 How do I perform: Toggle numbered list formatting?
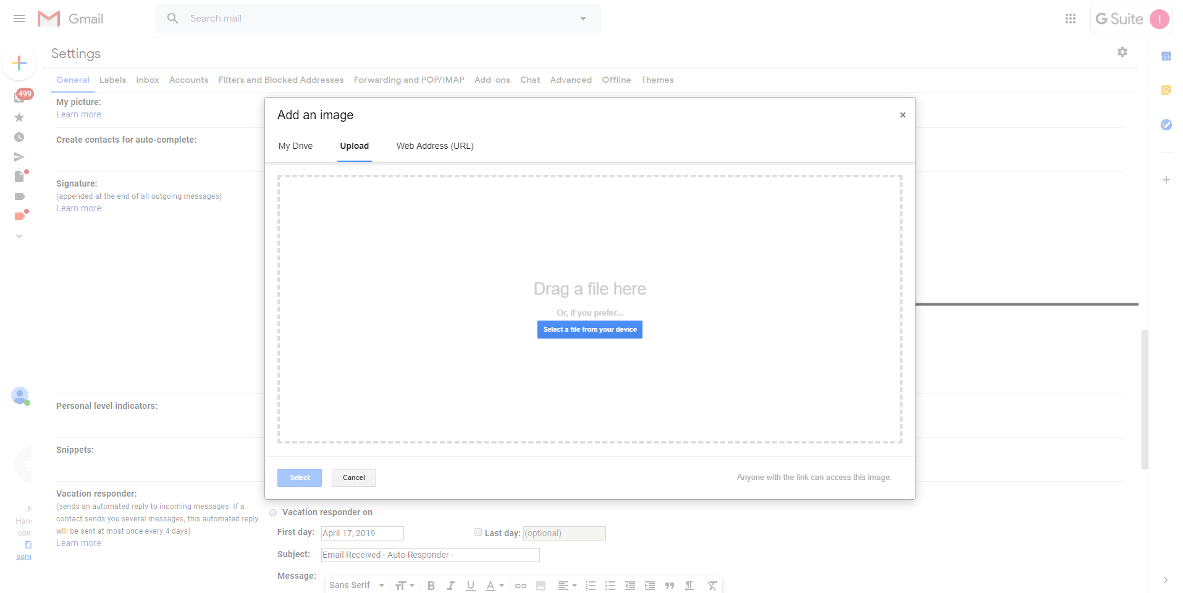591,586
